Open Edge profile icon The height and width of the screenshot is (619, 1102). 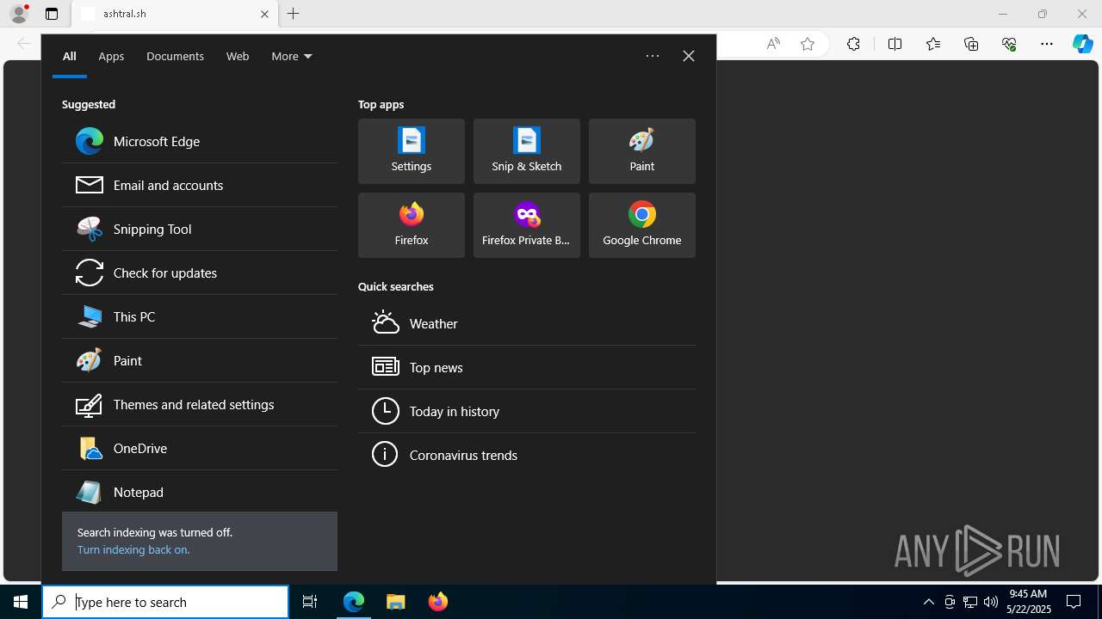pos(19,13)
